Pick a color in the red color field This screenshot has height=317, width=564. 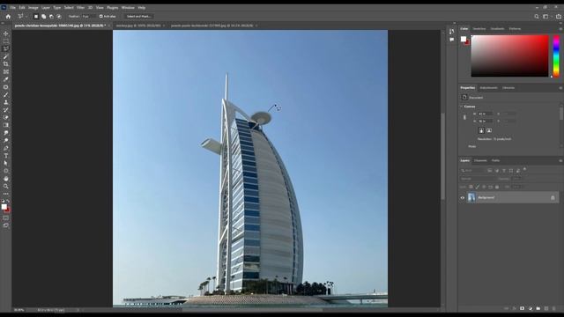509,55
